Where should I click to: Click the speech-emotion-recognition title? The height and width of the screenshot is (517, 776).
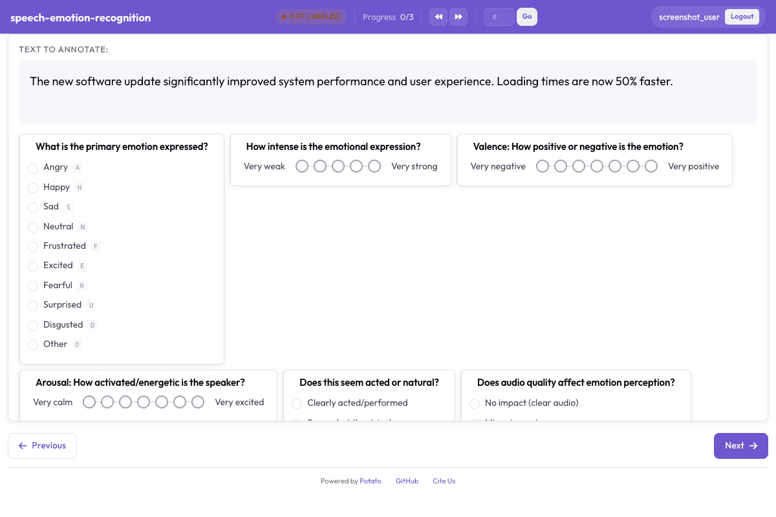[x=81, y=17]
